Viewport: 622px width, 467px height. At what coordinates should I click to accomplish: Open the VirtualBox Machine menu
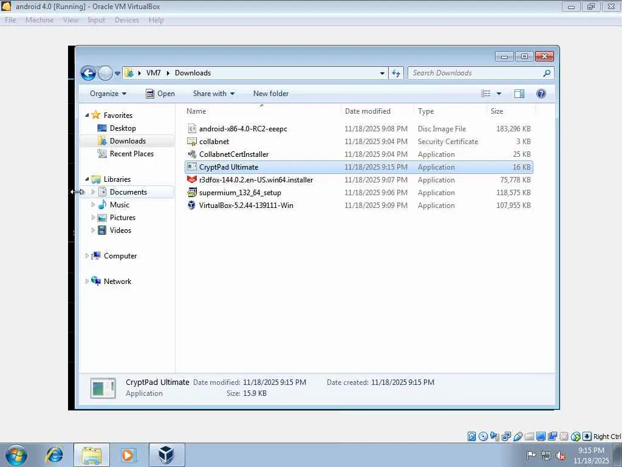point(39,20)
